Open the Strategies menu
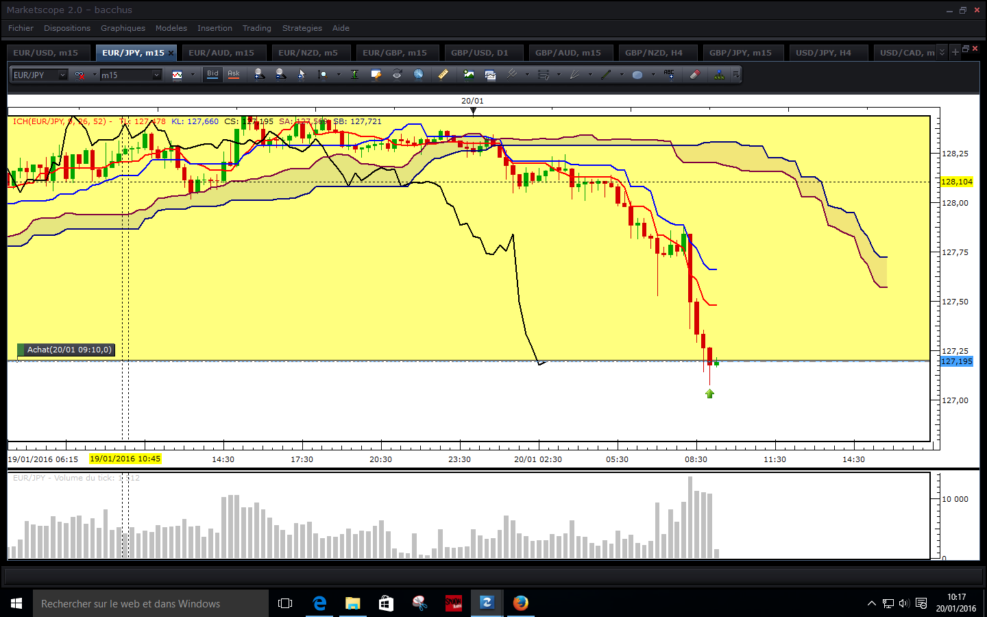987x617 pixels. point(302,28)
